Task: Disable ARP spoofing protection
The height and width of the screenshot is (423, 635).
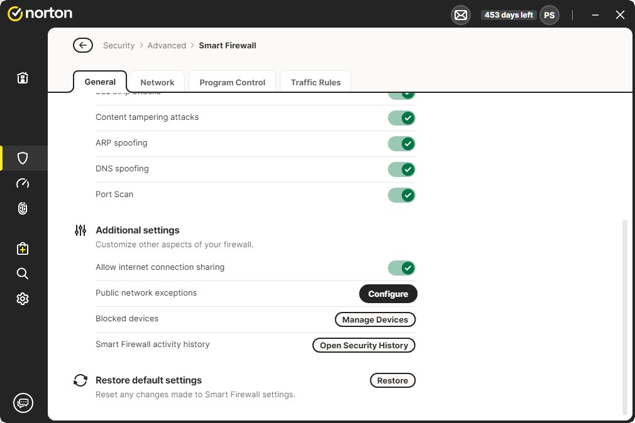Action: 401,144
